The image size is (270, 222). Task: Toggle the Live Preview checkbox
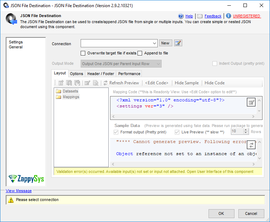[x=177, y=132]
